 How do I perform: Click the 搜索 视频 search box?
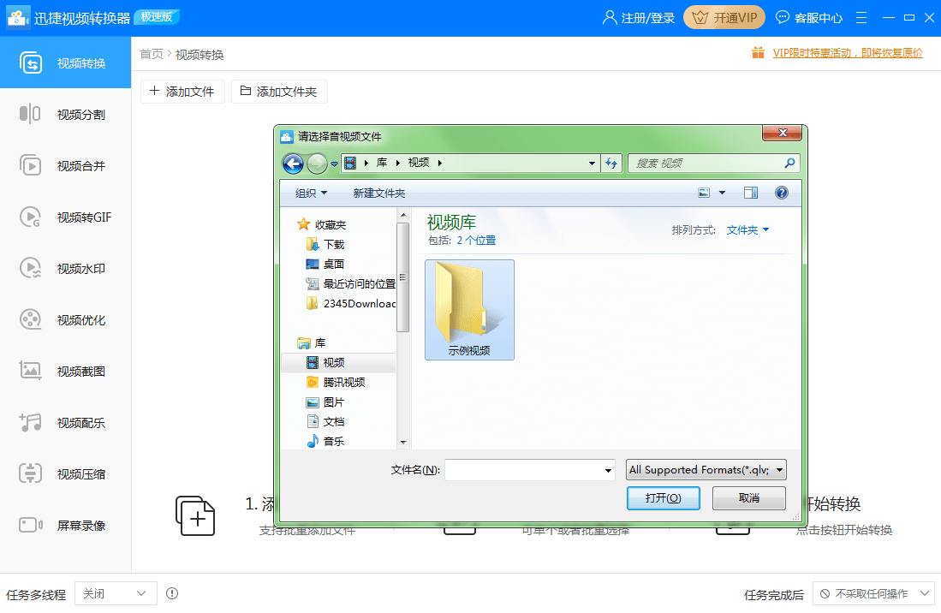713,164
